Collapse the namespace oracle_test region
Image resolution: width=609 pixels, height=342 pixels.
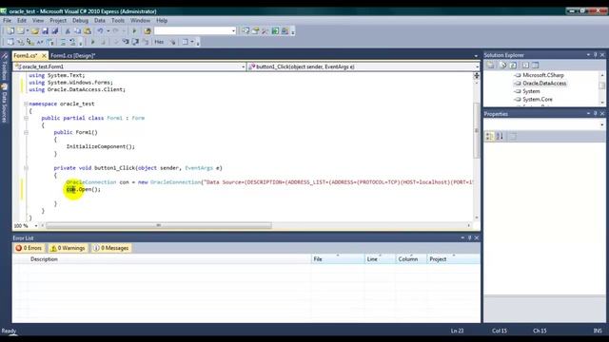(26, 104)
